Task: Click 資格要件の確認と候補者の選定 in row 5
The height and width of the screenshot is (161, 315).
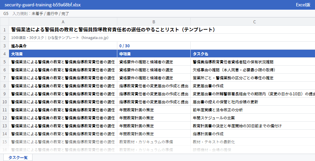Action: click(154, 62)
